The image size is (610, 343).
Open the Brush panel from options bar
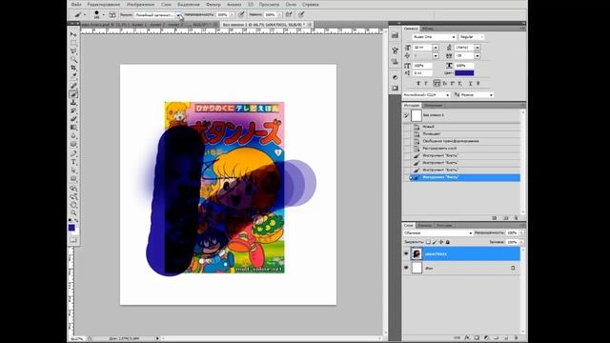(x=112, y=15)
